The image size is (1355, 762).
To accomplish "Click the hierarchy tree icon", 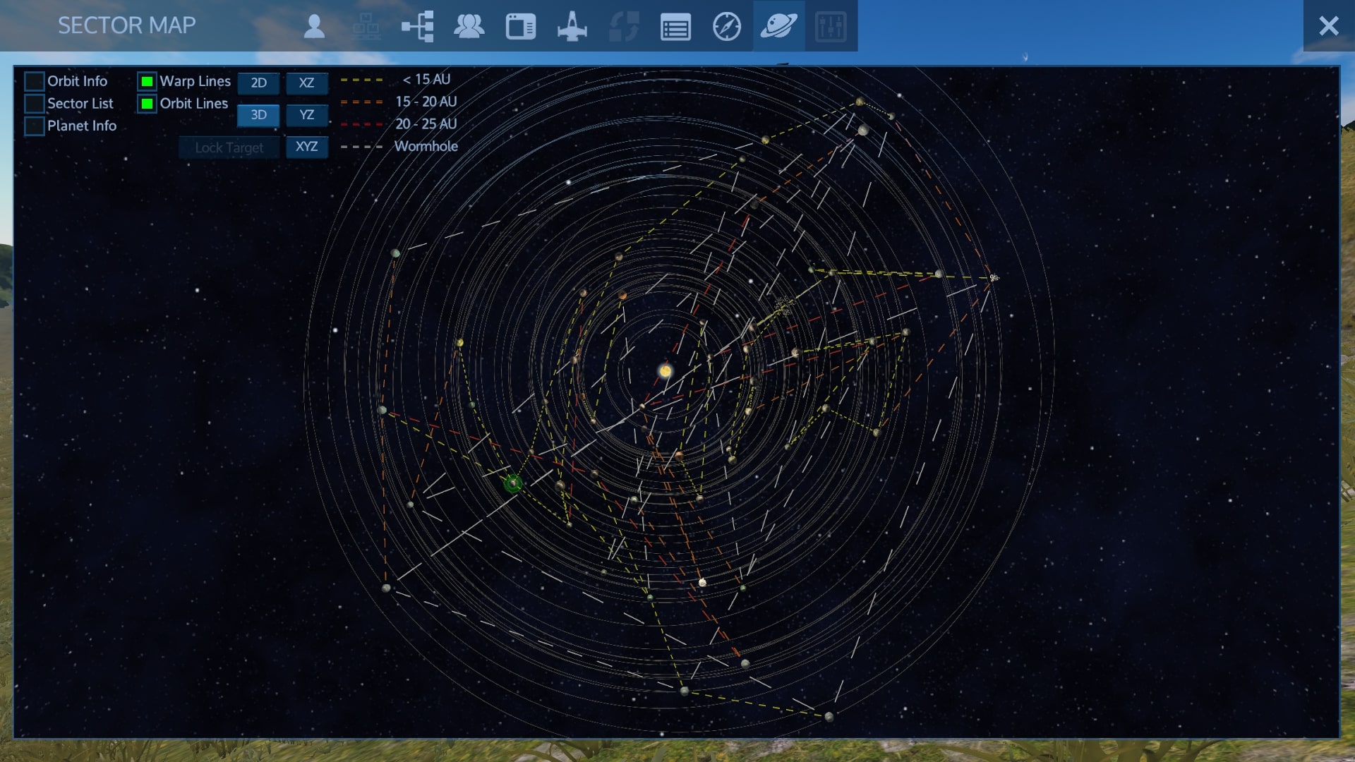I will tap(417, 27).
